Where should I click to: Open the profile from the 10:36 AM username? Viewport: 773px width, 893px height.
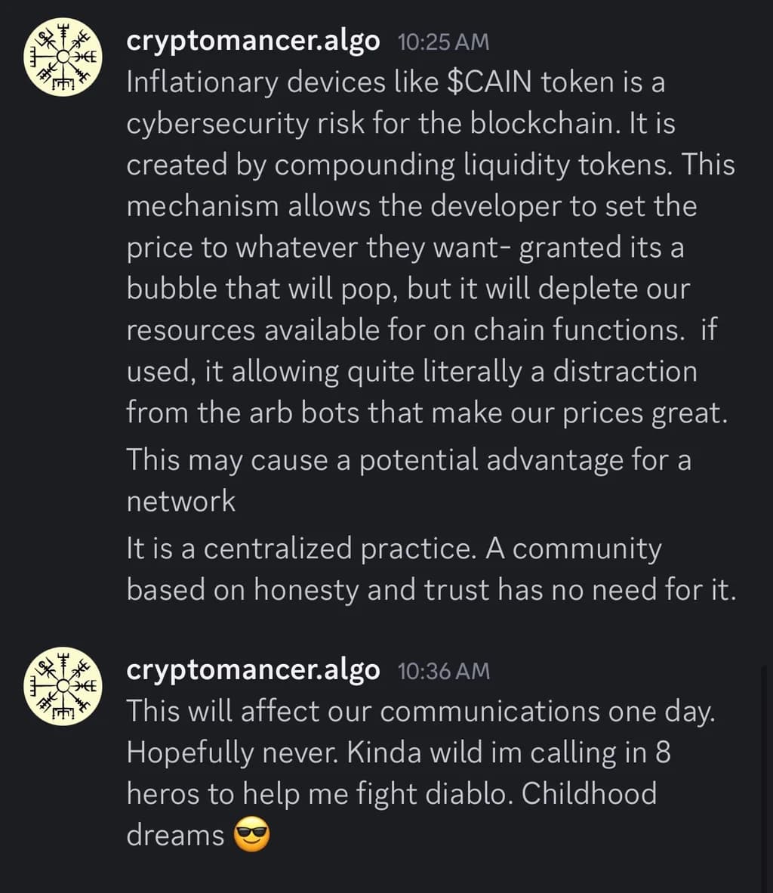pos(253,670)
